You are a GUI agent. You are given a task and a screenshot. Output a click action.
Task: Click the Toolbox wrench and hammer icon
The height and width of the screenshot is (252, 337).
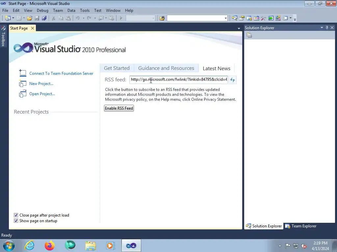[x=264, y=18]
